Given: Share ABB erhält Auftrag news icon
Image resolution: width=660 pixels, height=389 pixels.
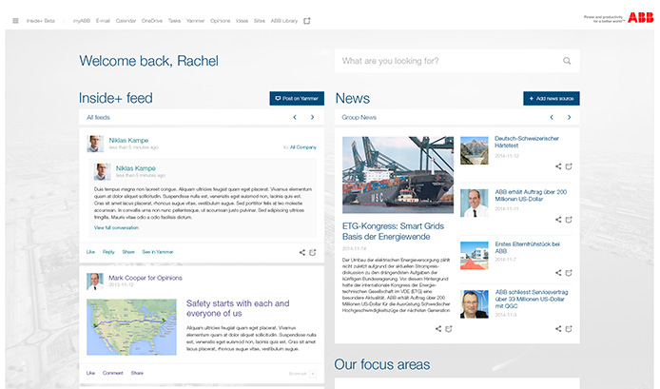Looking at the screenshot, I should click(558, 220).
